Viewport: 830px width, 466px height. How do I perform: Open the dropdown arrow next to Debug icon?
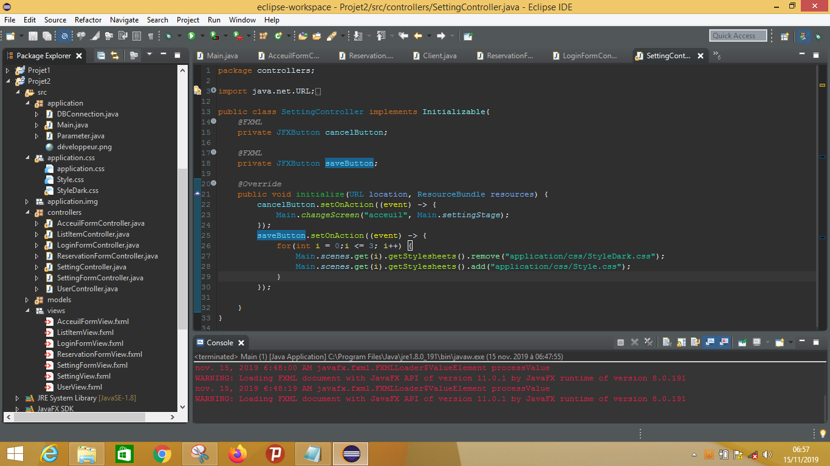(x=179, y=36)
